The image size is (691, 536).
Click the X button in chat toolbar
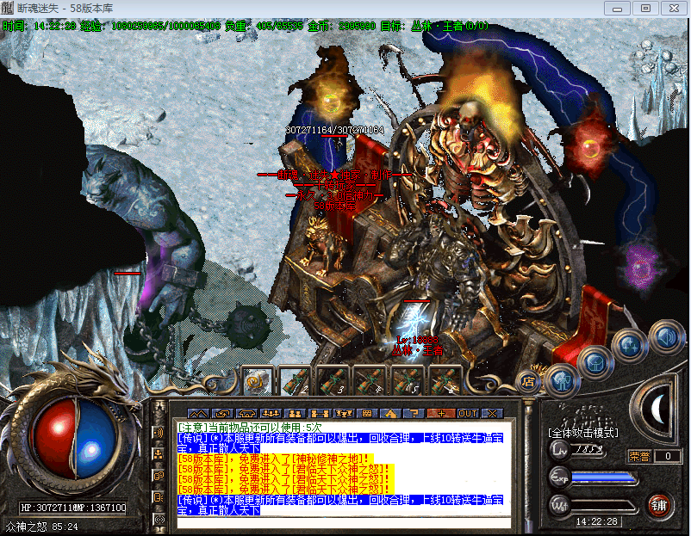coord(493,413)
